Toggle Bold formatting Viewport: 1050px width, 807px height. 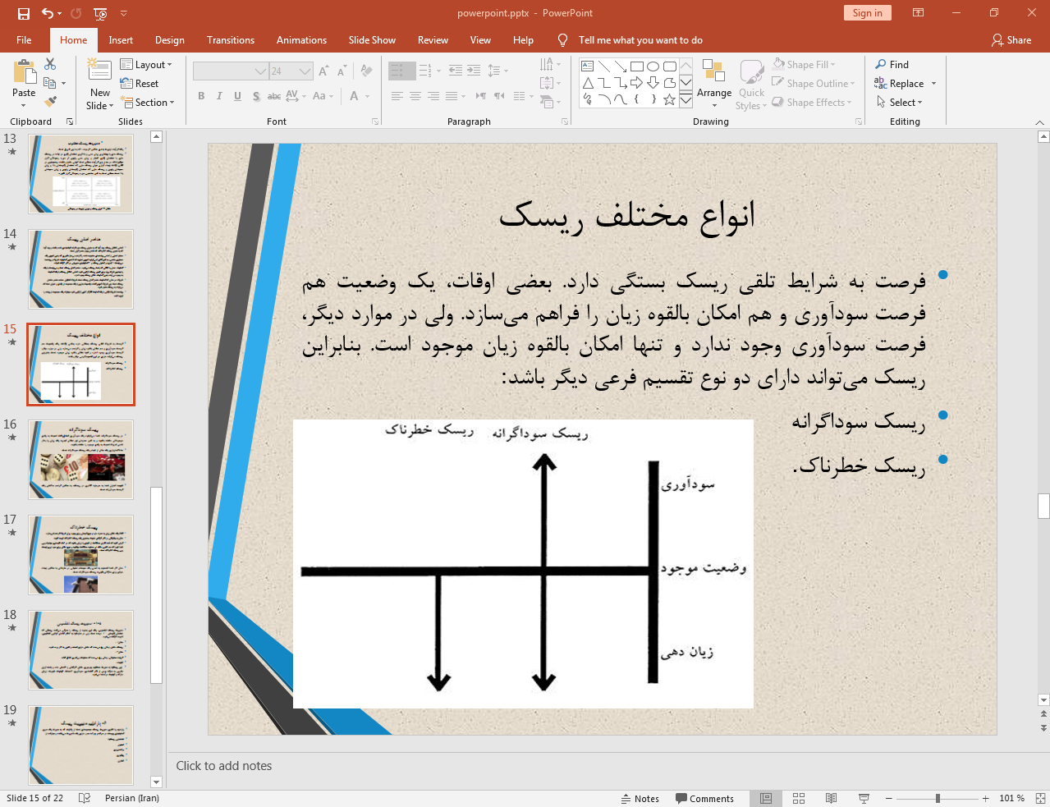201,96
